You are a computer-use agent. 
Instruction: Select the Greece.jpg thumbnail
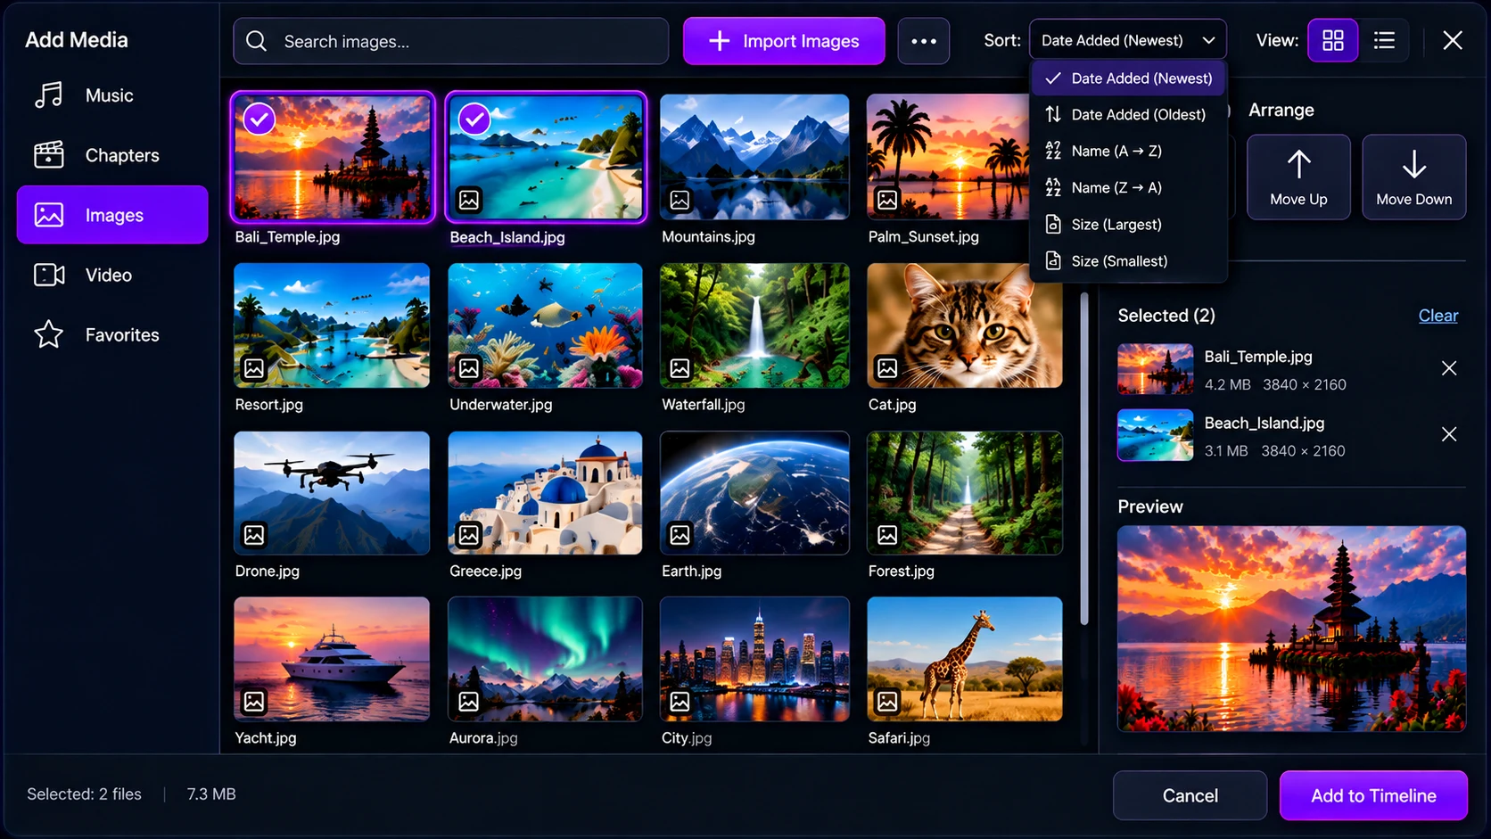545,493
